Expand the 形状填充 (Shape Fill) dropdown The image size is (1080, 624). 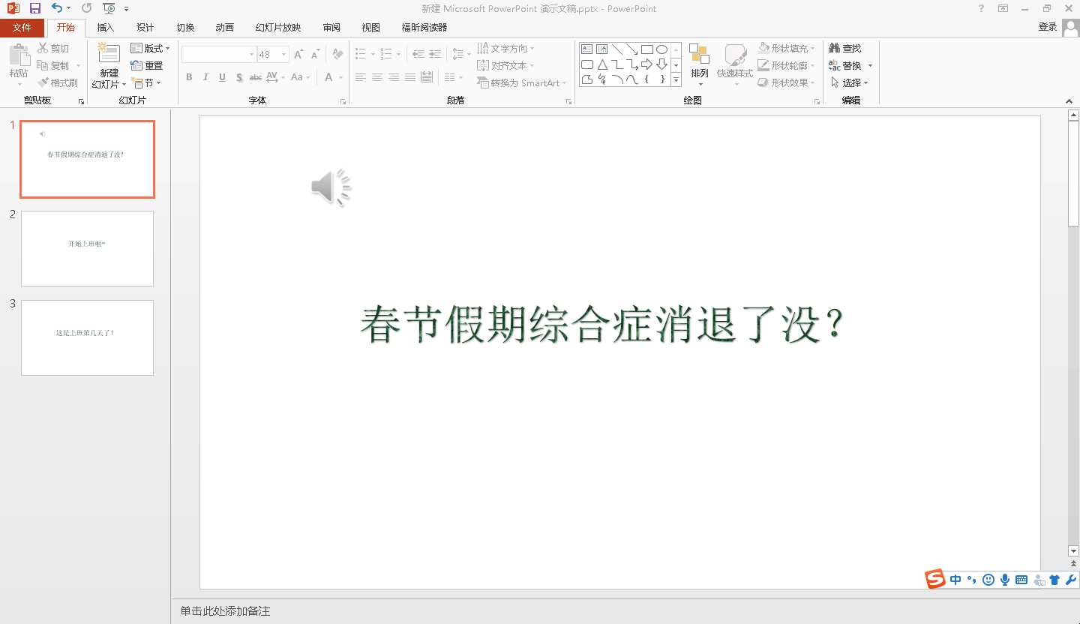click(x=814, y=46)
